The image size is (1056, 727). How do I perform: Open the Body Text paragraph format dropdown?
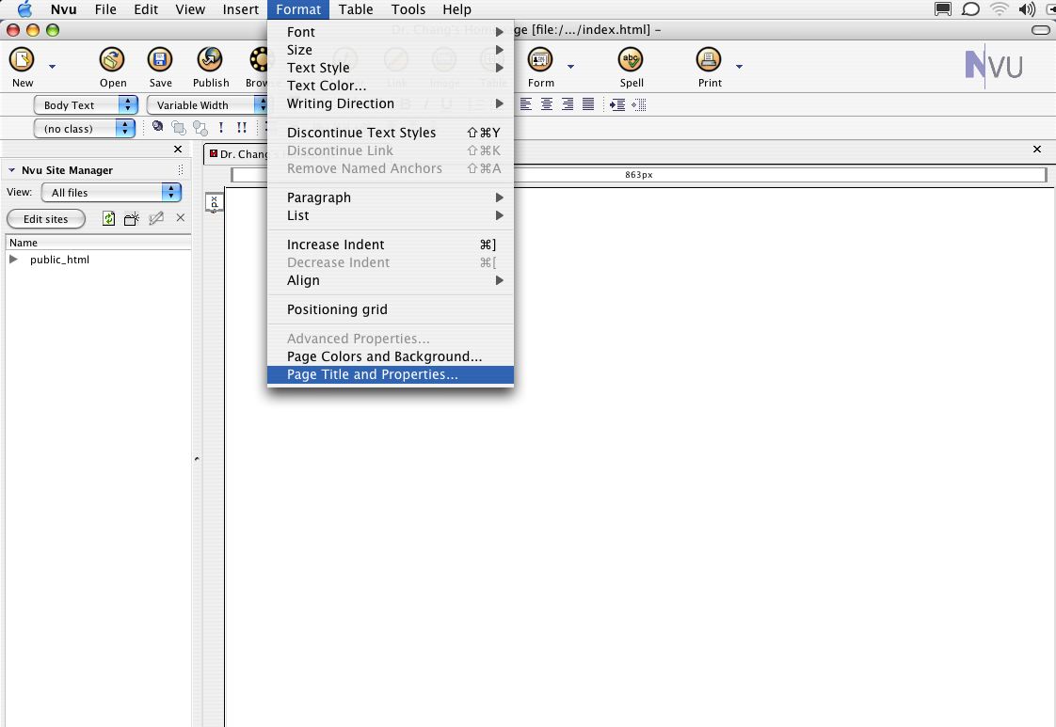[86, 105]
